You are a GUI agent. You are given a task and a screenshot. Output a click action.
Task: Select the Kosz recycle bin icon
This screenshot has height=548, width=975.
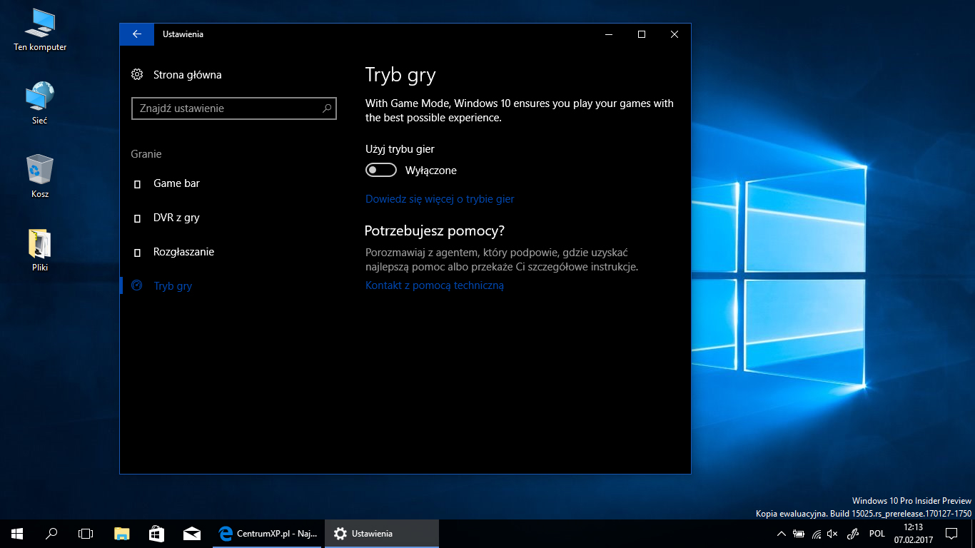pyautogui.click(x=40, y=177)
